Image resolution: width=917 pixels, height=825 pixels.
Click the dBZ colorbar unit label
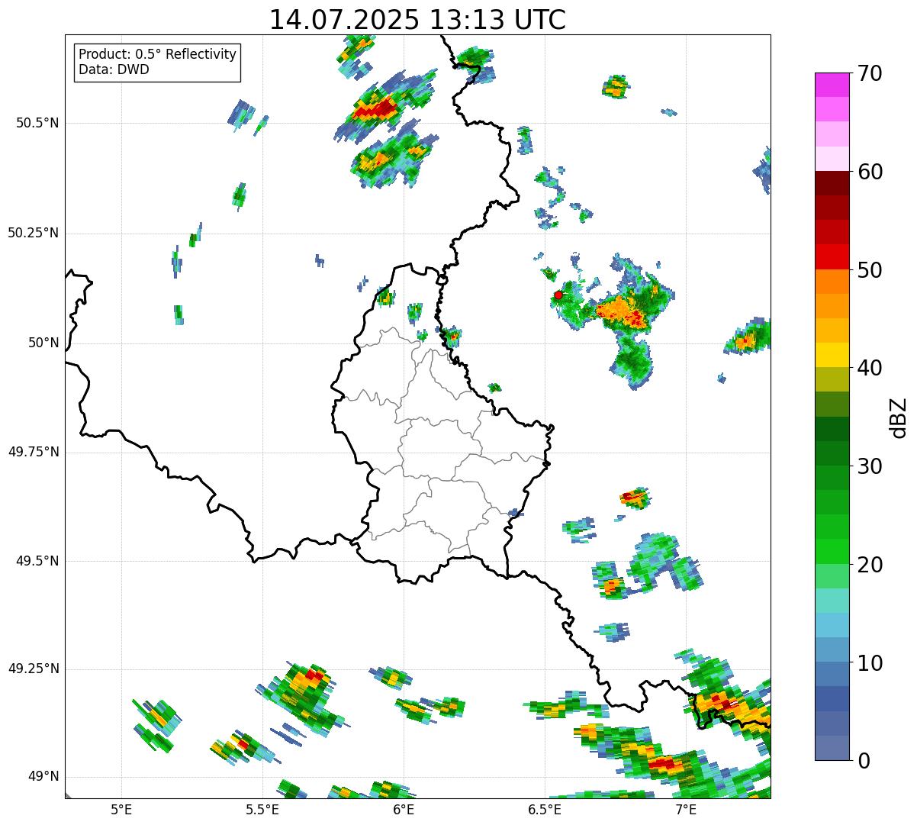pos(899,417)
